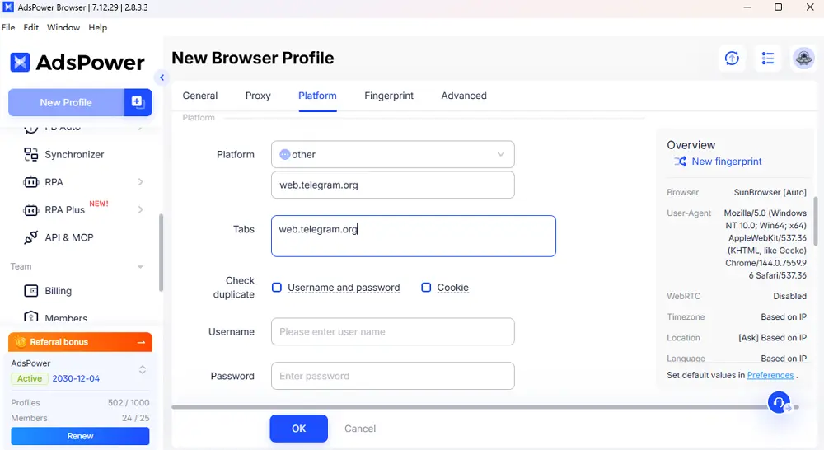Image resolution: width=824 pixels, height=450 pixels.
Task: Click the Profiles count 502 / 1000
Action: click(x=129, y=403)
